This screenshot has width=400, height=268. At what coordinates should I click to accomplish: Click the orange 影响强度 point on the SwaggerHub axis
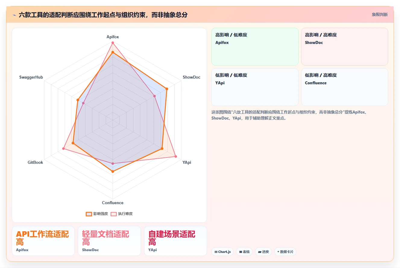pos(78,100)
